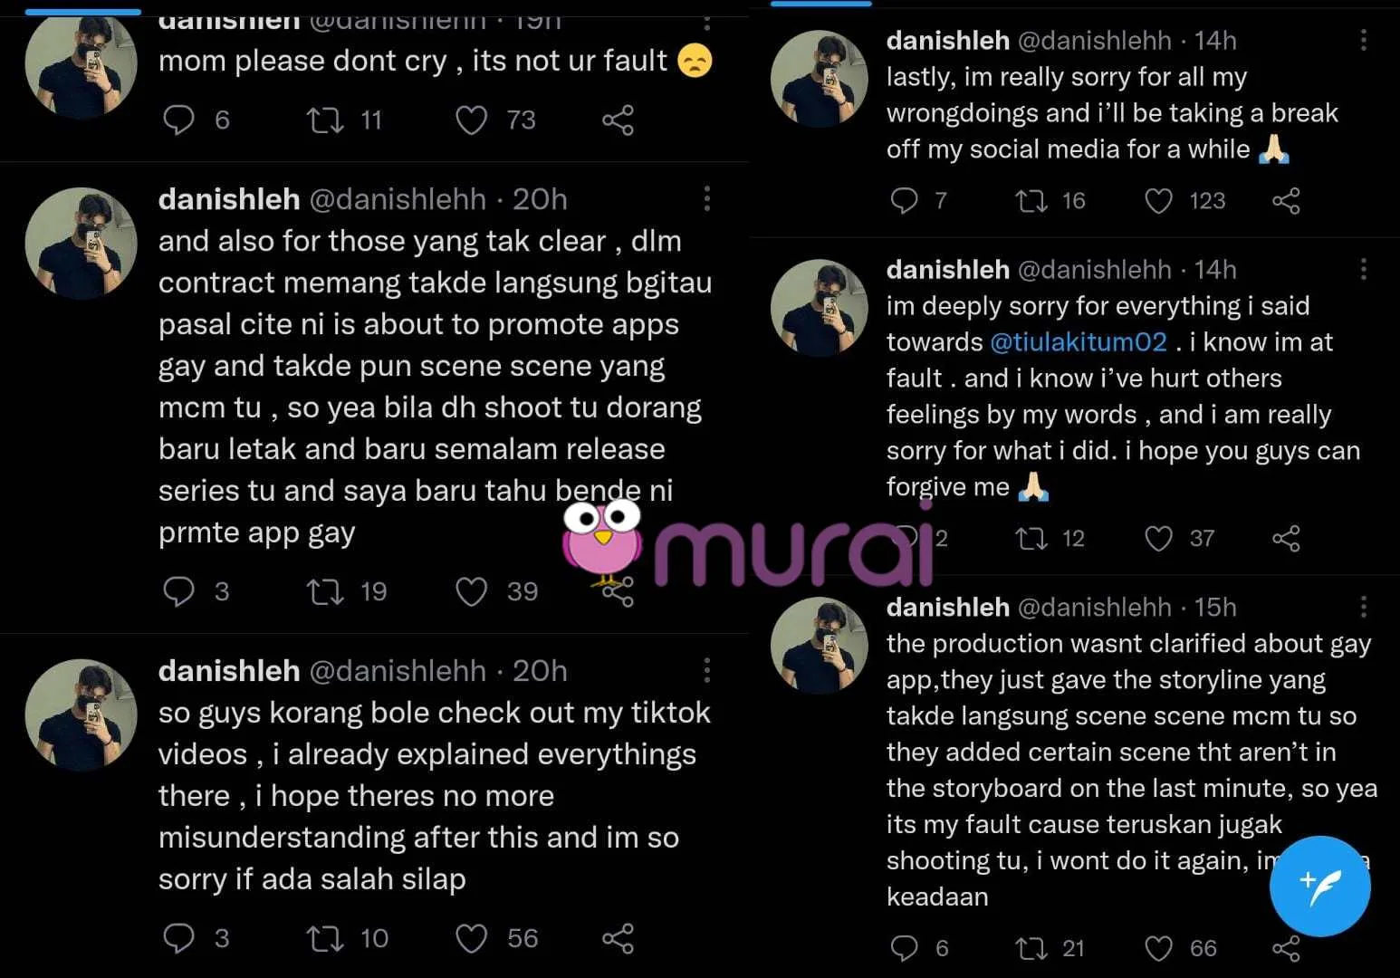The width and height of the screenshot is (1400, 978).
Task: Retweet the 'im deeply sorry' apology tweet
Action: click(1031, 539)
